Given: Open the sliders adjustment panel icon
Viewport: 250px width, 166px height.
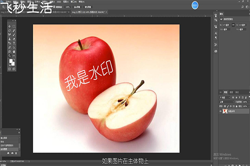Looking at the screenshot, I should 216,20.
